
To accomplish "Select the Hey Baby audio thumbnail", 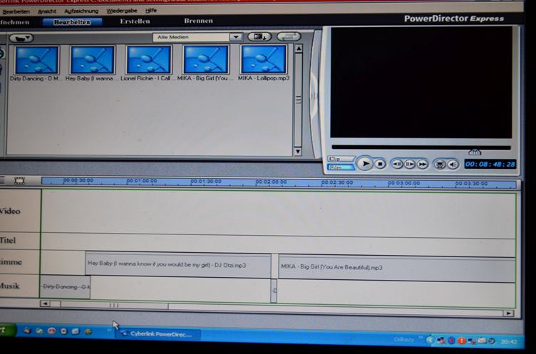I will click(92, 60).
